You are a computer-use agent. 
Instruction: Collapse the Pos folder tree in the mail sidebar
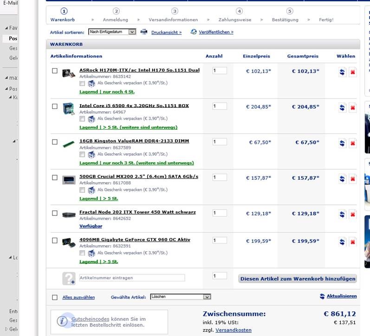click(6, 89)
